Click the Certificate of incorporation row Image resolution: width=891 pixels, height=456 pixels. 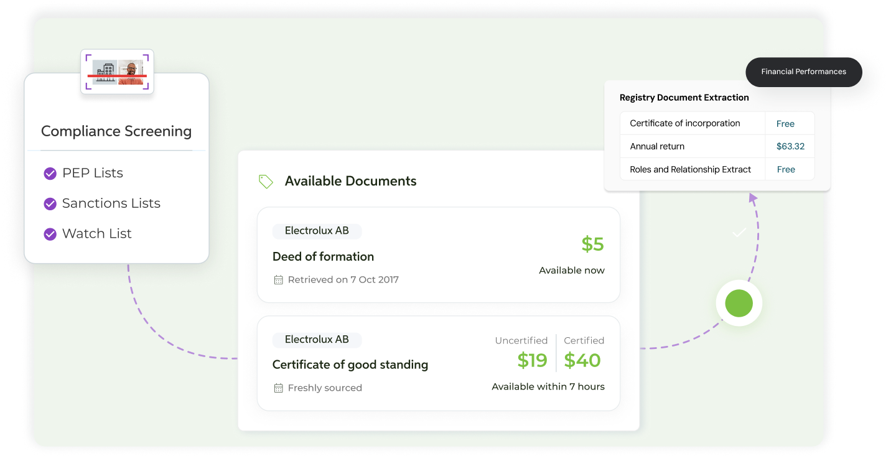(717, 123)
